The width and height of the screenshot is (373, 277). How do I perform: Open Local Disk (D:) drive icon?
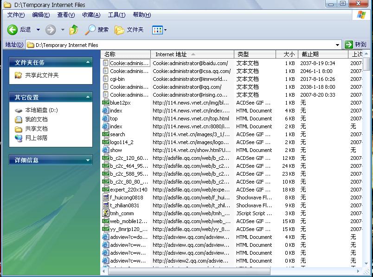click(18, 110)
